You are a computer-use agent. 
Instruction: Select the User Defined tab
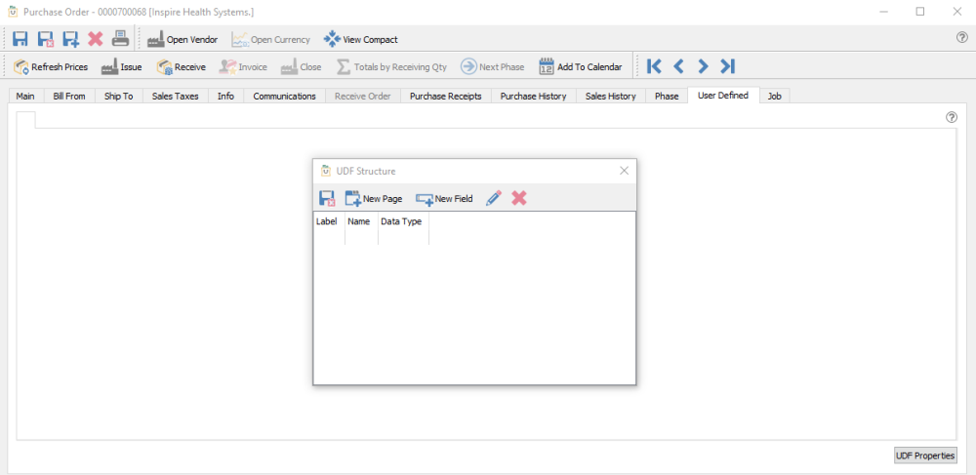[x=723, y=96]
